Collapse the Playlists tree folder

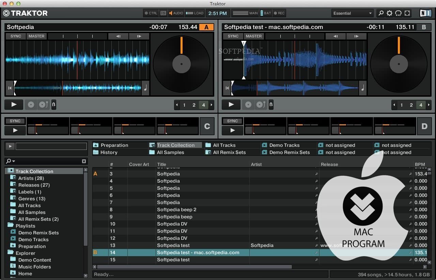click(11, 225)
